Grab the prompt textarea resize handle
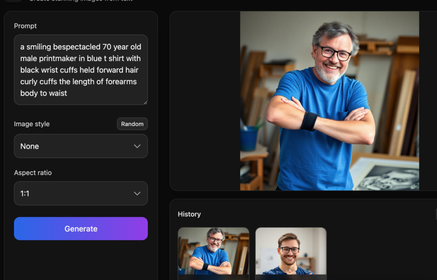 pyautogui.click(x=145, y=102)
